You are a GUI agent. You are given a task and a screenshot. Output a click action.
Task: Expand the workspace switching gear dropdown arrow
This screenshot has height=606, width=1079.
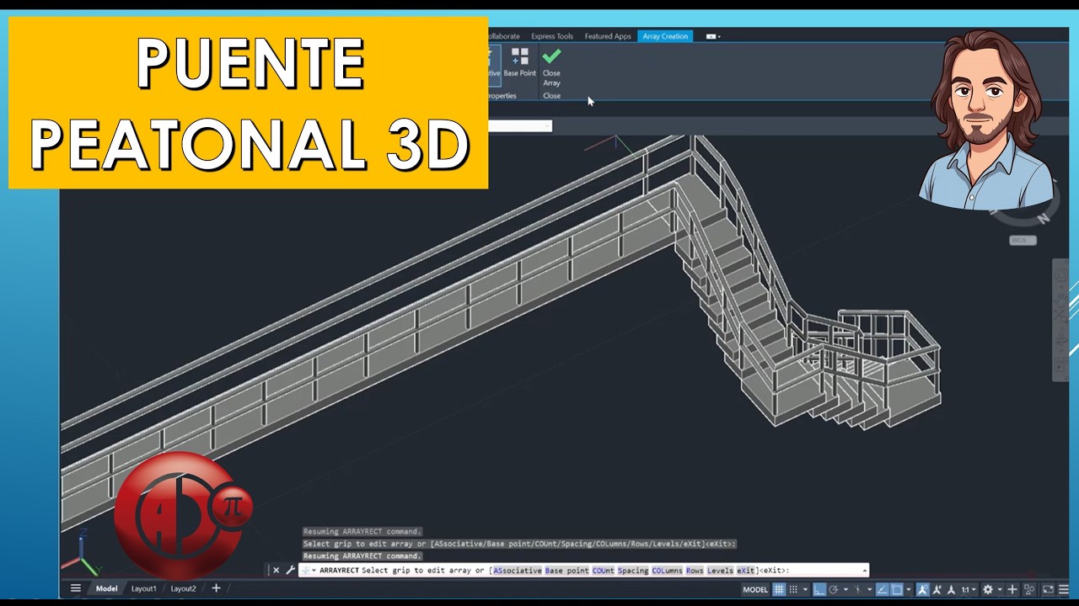[1000, 589]
